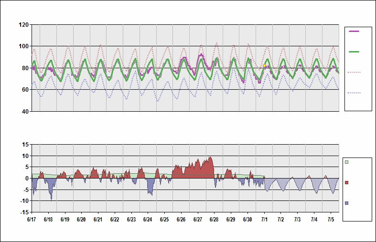Select the light green legend square
This screenshot has height=242, width=376.
coord(347,162)
